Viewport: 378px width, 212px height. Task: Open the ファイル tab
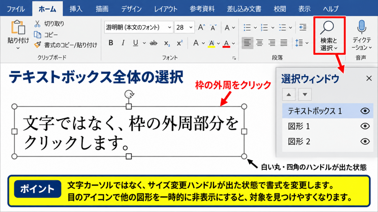click(x=16, y=9)
